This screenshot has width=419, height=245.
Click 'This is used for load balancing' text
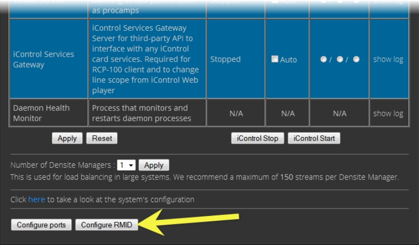[x=204, y=177]
